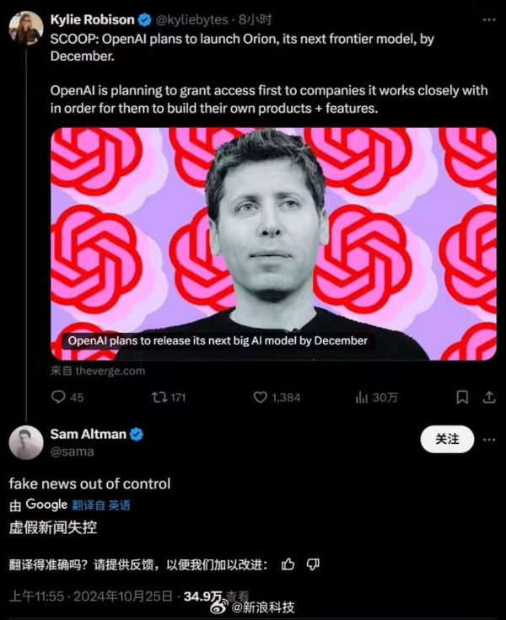Open Sam Altman's profile picture

click(x=26, y=442)
